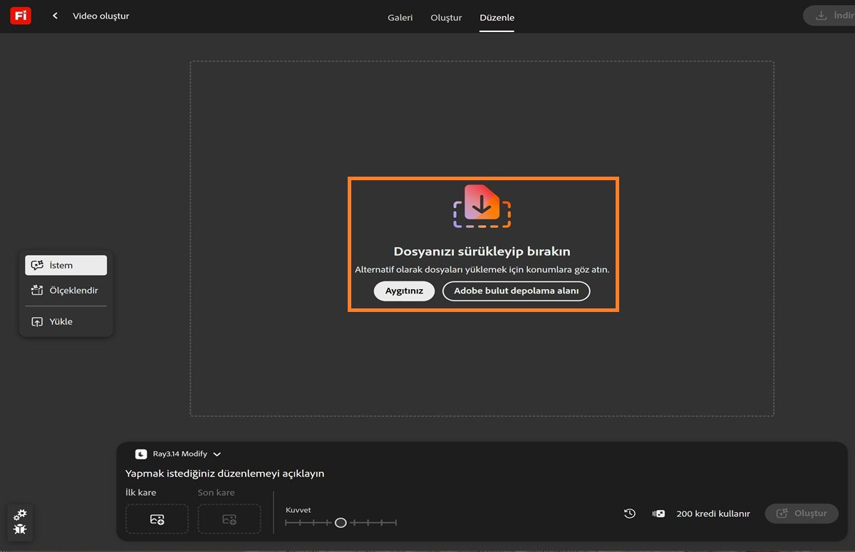Click the Adobe Firefly logo icon

coord(21,16)
